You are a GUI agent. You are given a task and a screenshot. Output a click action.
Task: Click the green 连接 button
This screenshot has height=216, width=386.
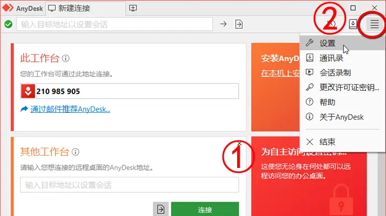(x=205, y=209)
